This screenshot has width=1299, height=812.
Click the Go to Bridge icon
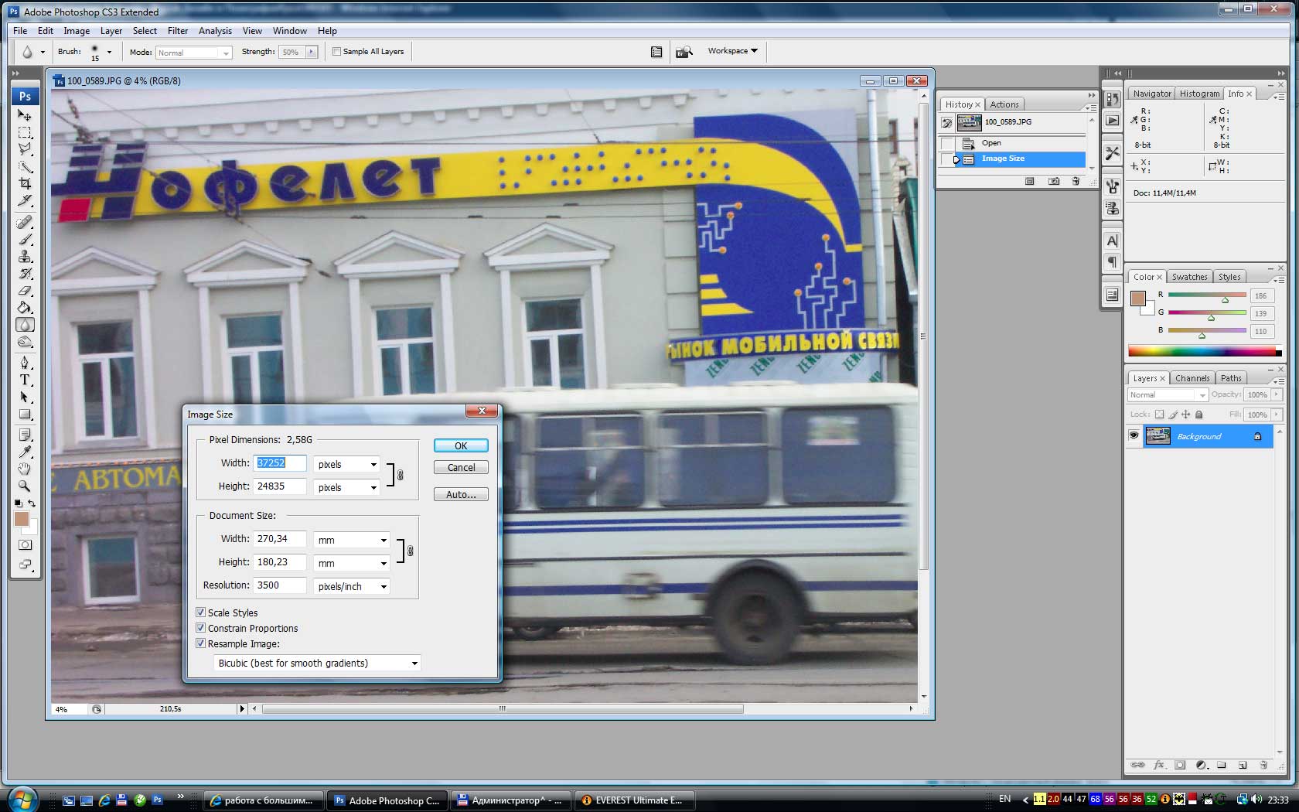[x=684, y=52]
